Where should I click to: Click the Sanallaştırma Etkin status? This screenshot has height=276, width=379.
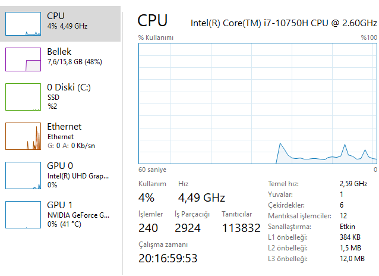tap(348, 227)
